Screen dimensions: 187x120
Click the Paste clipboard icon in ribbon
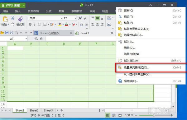(5, 19)
